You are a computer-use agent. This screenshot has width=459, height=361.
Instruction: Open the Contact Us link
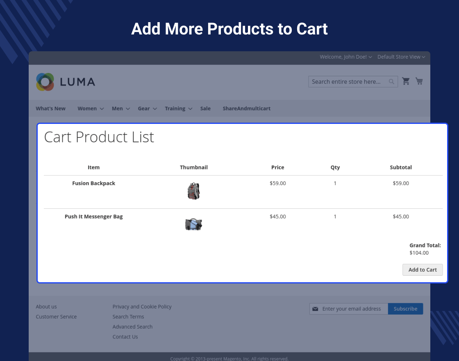click(125, 337)
